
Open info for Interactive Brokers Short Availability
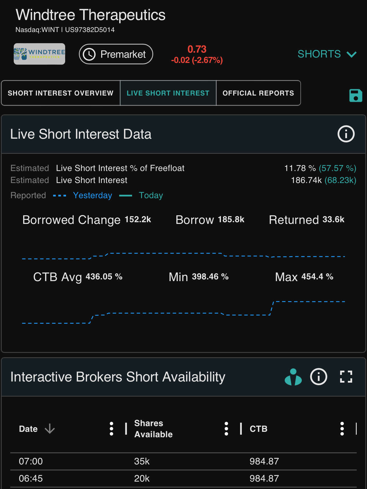coord(318,377)
